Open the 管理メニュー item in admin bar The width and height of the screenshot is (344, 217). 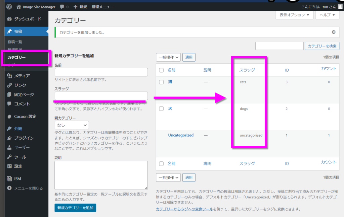[102, 7]
